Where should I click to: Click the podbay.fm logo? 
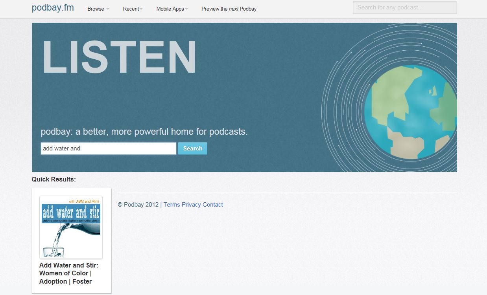pyautogui.click(x=53, y=8)
